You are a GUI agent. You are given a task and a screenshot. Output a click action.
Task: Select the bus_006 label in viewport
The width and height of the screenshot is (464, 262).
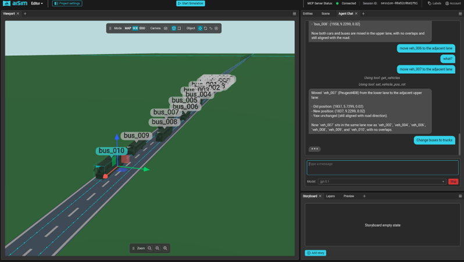click(185, 107)
